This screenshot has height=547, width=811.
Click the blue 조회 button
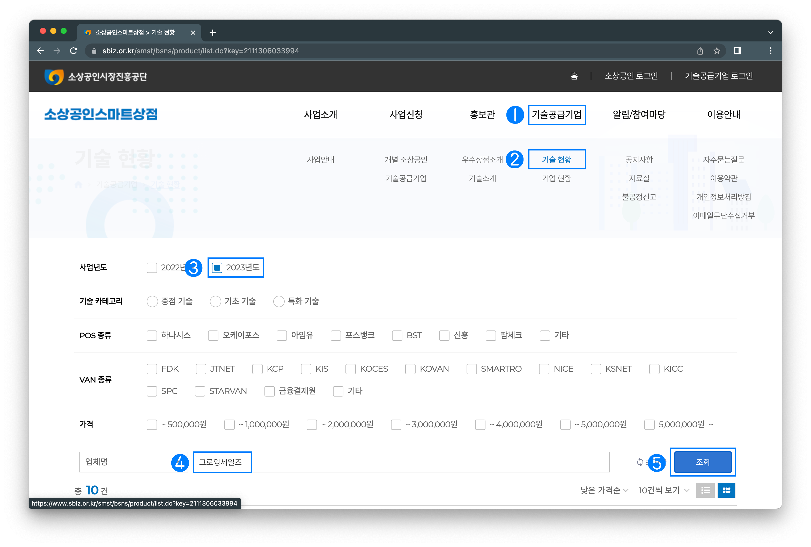703,462
